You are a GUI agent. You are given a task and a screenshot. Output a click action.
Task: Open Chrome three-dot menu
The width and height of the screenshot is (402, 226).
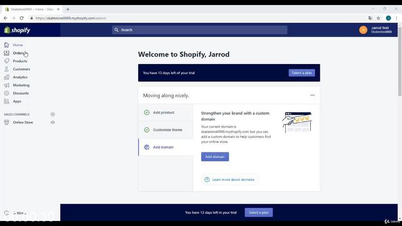point(396,18)
